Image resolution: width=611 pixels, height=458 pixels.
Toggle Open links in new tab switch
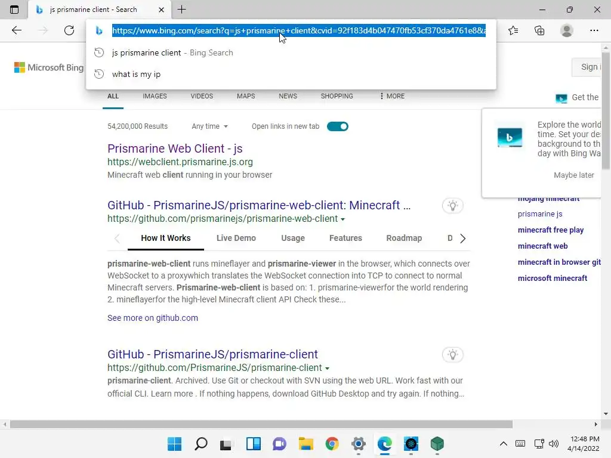click(338, 126)
